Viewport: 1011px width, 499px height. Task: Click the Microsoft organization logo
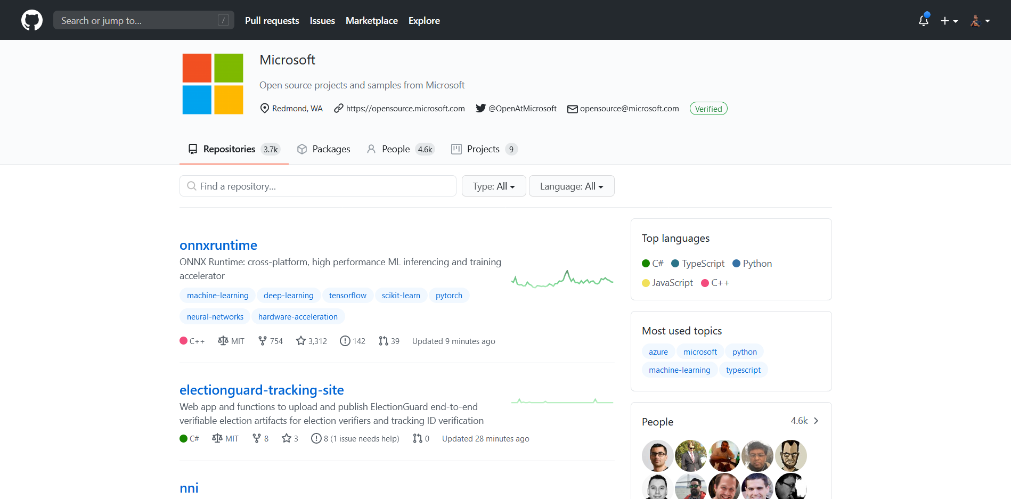(x=213, y=84)
